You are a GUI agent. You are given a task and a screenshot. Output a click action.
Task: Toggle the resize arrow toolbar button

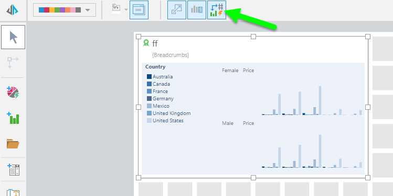177,10
